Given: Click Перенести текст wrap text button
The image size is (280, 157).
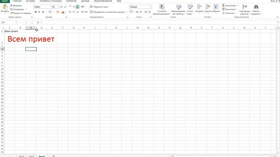Looking at the screenshot, I should 99,7.
